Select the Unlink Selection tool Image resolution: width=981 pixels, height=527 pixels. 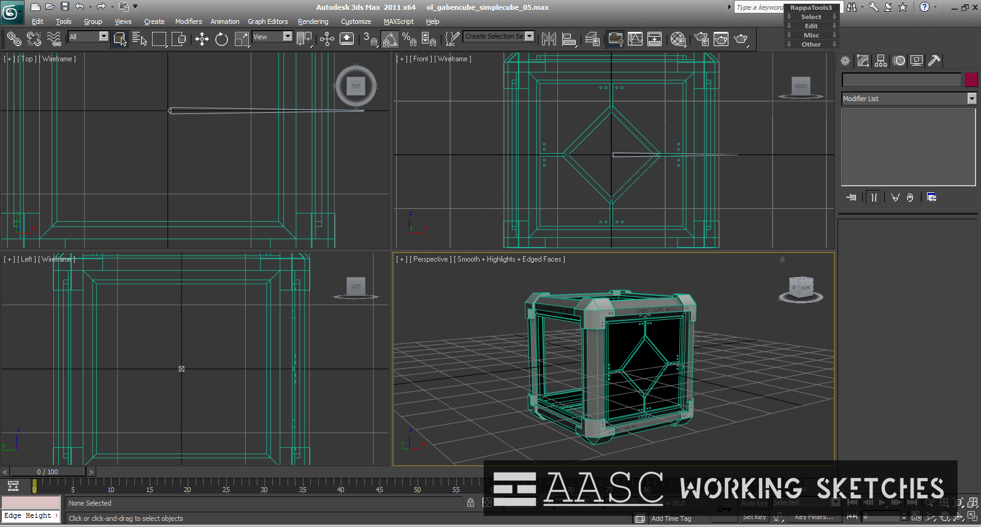[34, 39]
